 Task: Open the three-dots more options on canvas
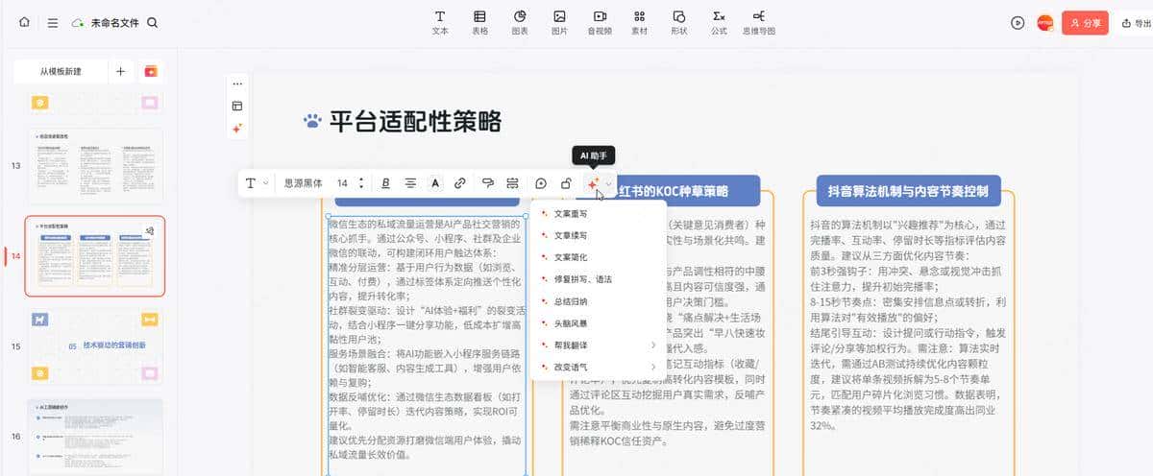(237, 83)
